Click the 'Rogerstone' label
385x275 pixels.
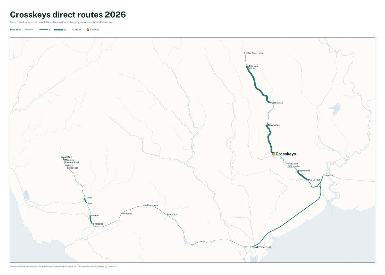coord(304,171)
